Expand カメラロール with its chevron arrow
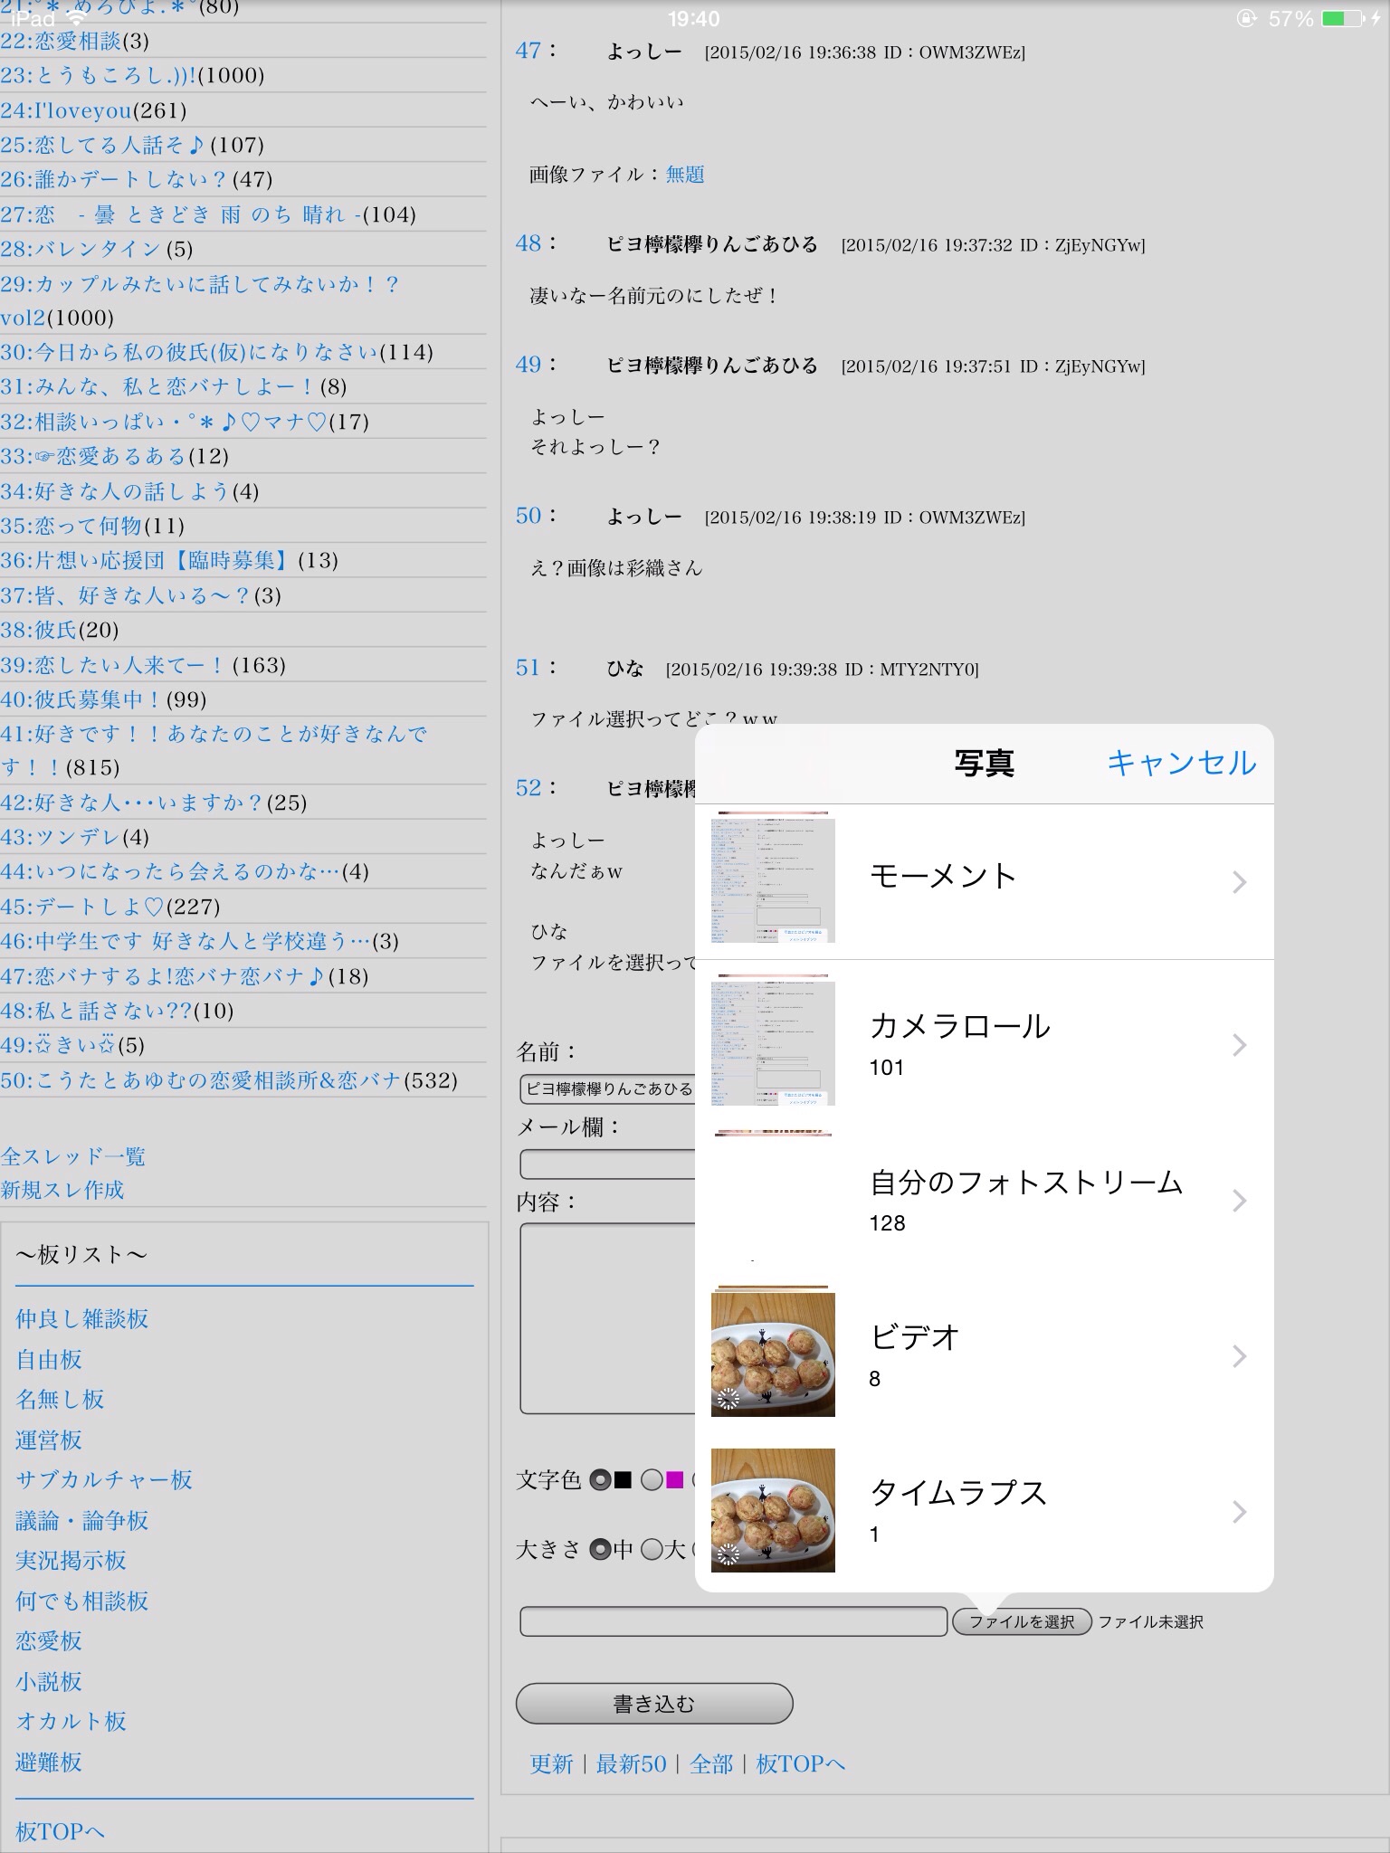 tap(1239, 1045)
